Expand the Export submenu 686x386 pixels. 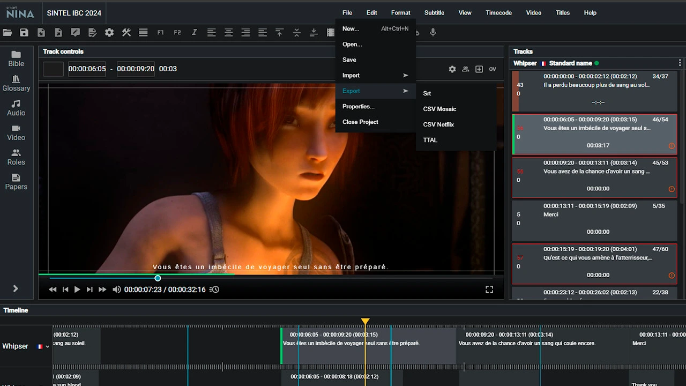pos(376,91)
